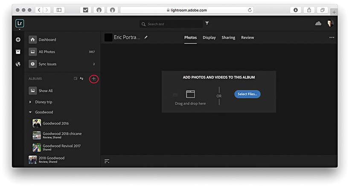
Task: Click the checkmark extension icon in Safari toolbar
Action: (x=85, y=10)
